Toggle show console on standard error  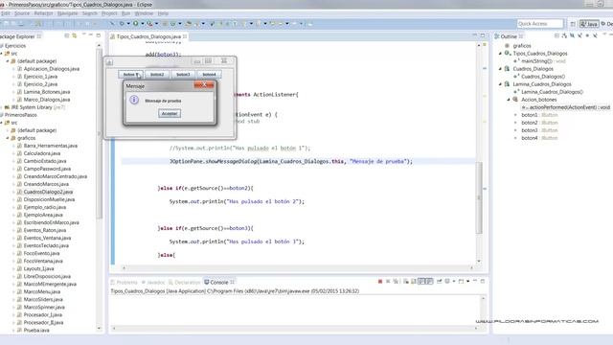[429, 281]
